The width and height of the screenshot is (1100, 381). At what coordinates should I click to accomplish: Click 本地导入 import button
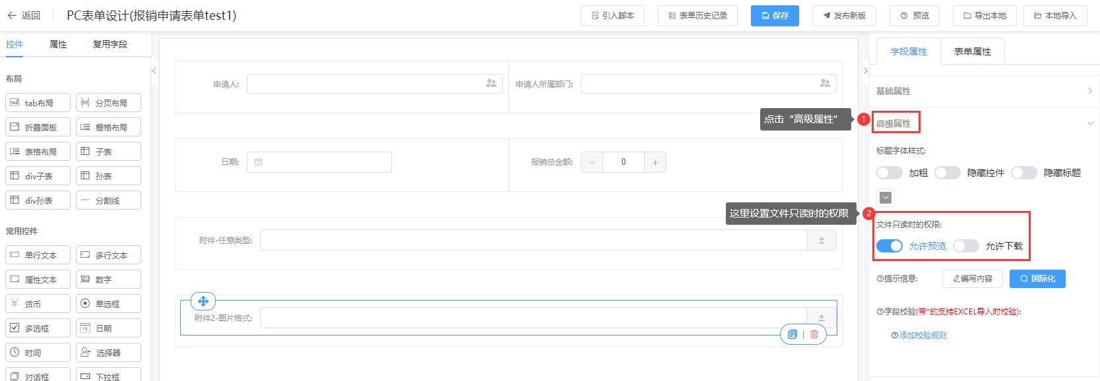(1055, 16)
